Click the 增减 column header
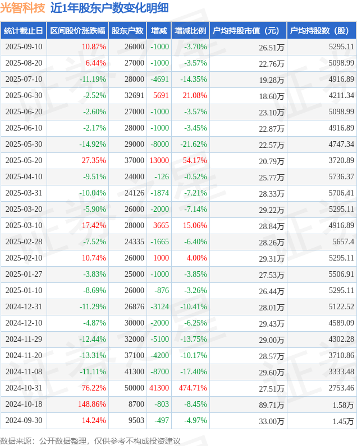The width and height of the screenshot is (357, 446). tap(159, 30)
